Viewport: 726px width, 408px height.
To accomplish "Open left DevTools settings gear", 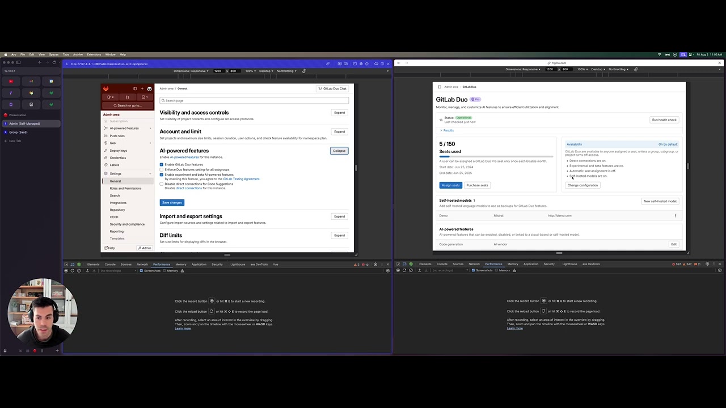I will click(375, 264).
